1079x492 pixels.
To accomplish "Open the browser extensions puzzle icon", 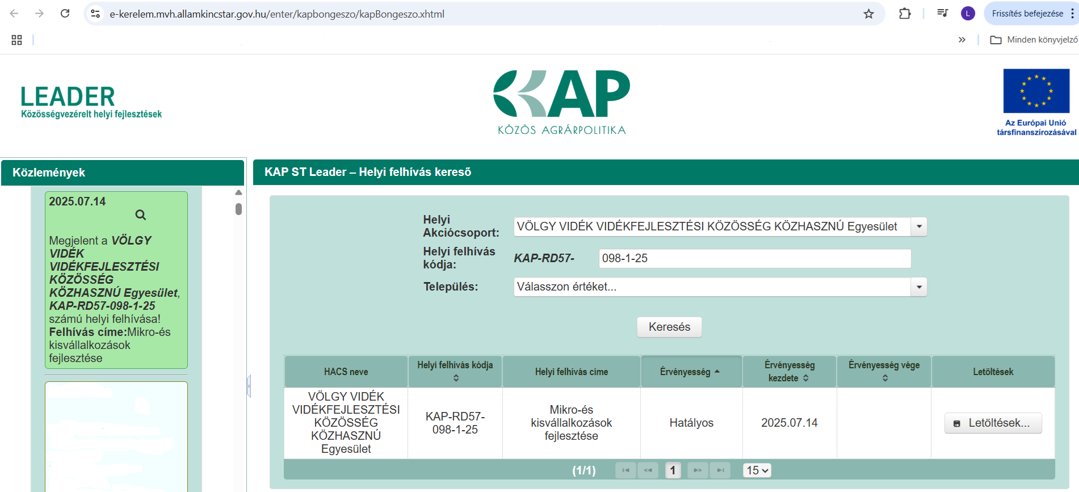I will coord(905,14).
